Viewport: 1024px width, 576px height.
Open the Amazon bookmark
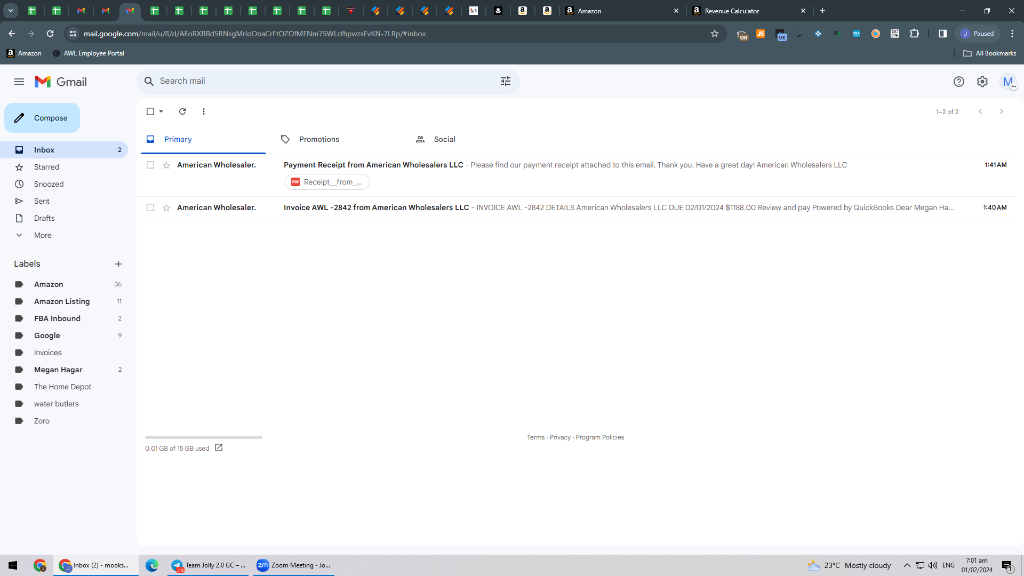[x=24, y=53]
